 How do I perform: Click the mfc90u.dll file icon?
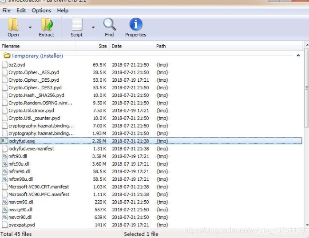pos(5,164)
